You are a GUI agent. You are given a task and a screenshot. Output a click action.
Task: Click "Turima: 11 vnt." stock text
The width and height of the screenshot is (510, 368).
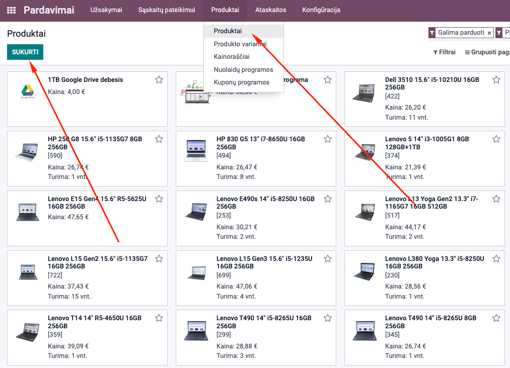(x=407, y=117)
